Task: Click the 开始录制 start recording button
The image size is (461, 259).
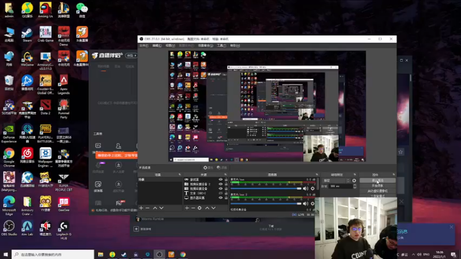Action: 377,186
